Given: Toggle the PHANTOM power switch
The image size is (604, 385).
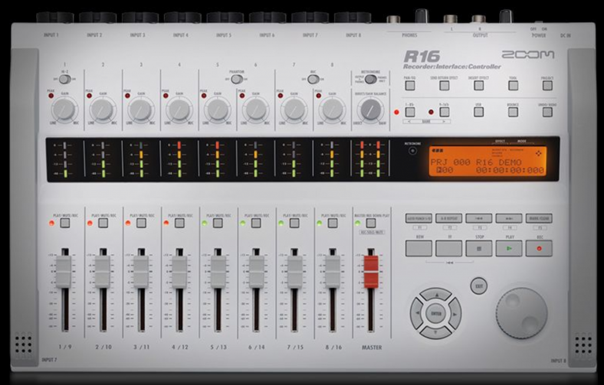Looking at the screenshot, I should click(x=237, y=79).
